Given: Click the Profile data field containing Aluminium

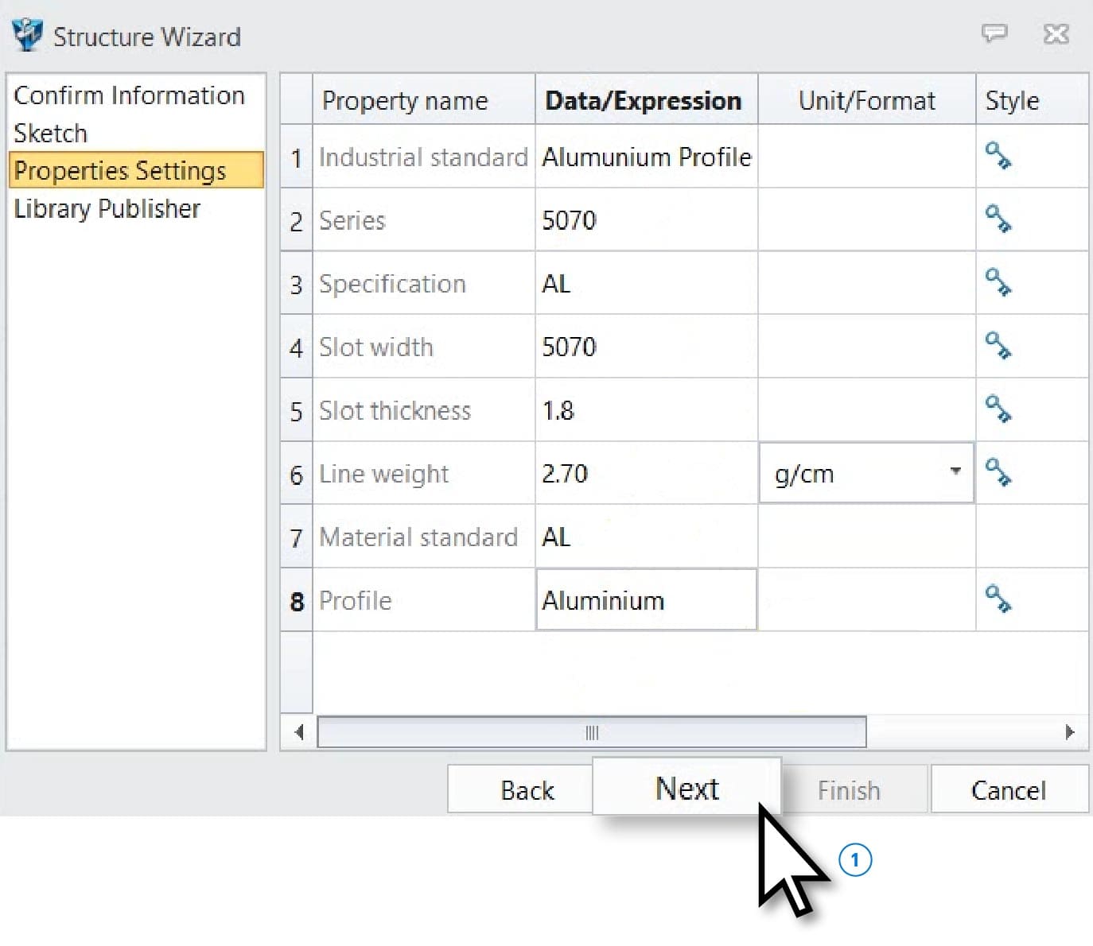Looking at the screenshot, I should [x=645, y=600].
